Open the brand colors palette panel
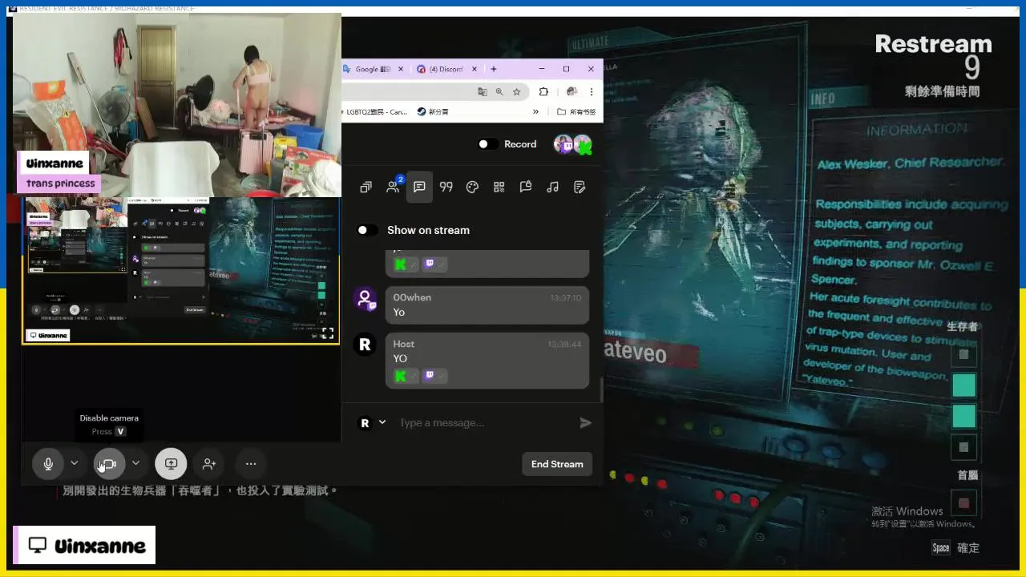1026x577 pixels. [473, 187]
